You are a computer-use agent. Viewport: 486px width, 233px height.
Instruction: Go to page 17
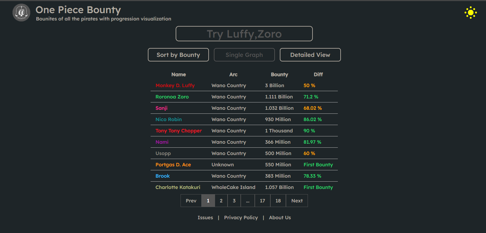coord(262,201)
